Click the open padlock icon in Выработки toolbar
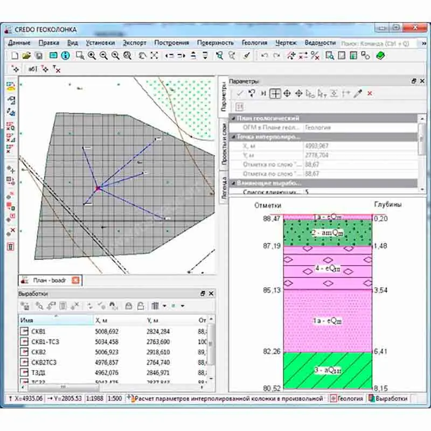 pyautogui.click(x=140, y=306)
